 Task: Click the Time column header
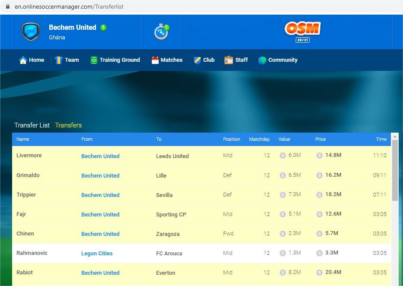pos(381,139)
